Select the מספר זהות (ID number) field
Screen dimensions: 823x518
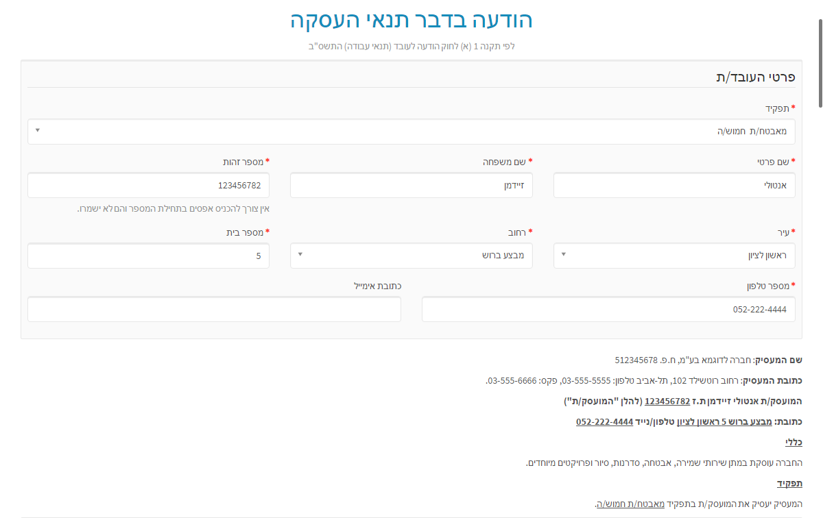coord(148,185)
